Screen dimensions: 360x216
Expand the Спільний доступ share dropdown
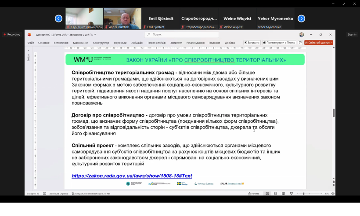pyautogui.click(x=331, y=43)
